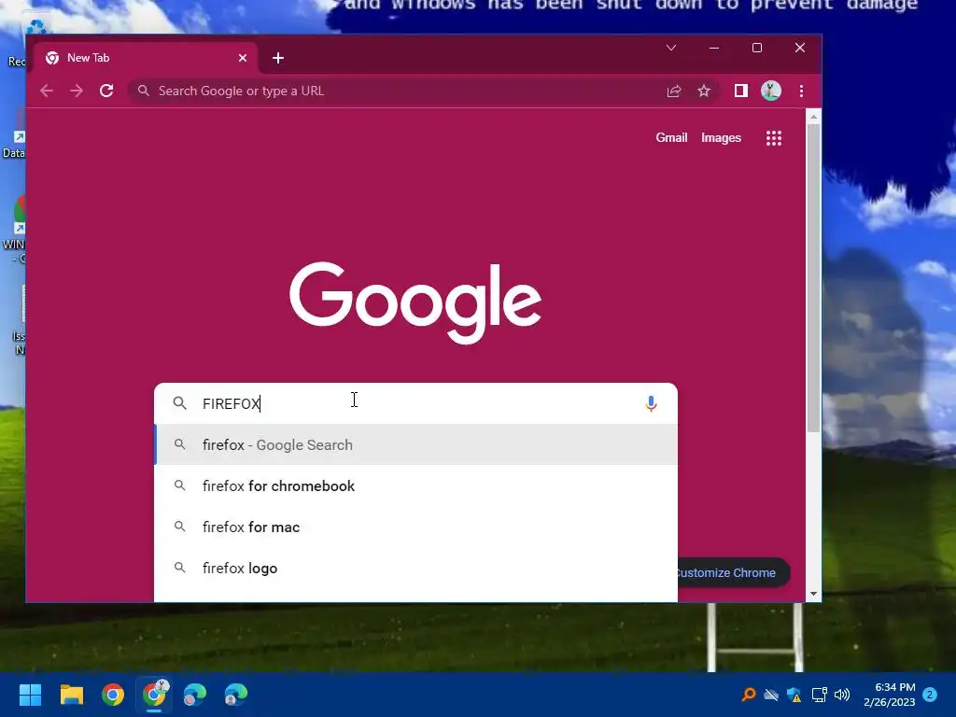
Task: Reload the current page
Action: [x=106, y=91]
